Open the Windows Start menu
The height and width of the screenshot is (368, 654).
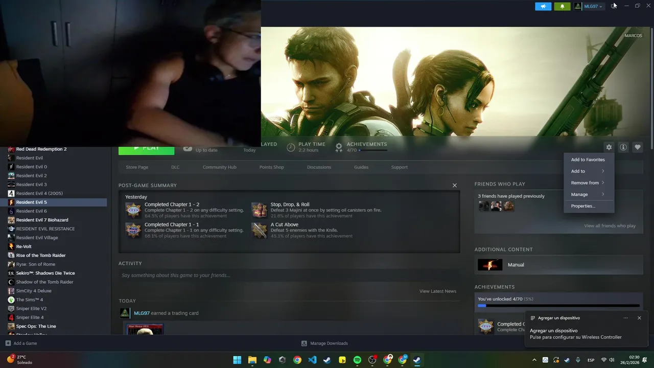(237, 360)
